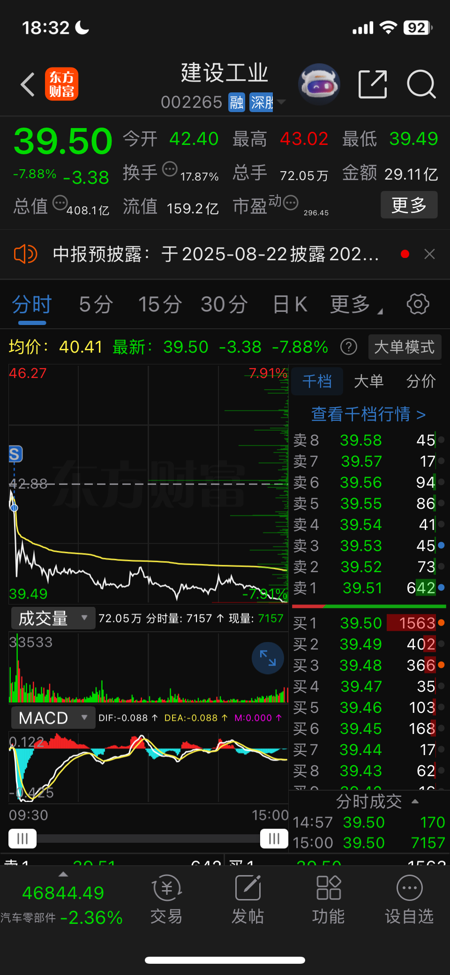This screenshot has height=975, width=450.
Task: Switch to the 5分 chart tab
Action: [x=96, y=304]
